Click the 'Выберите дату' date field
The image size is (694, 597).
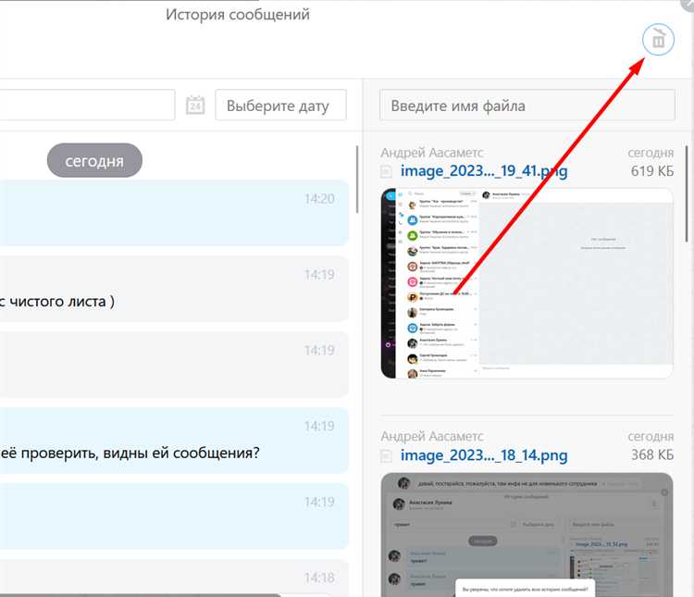click(280, 106)
